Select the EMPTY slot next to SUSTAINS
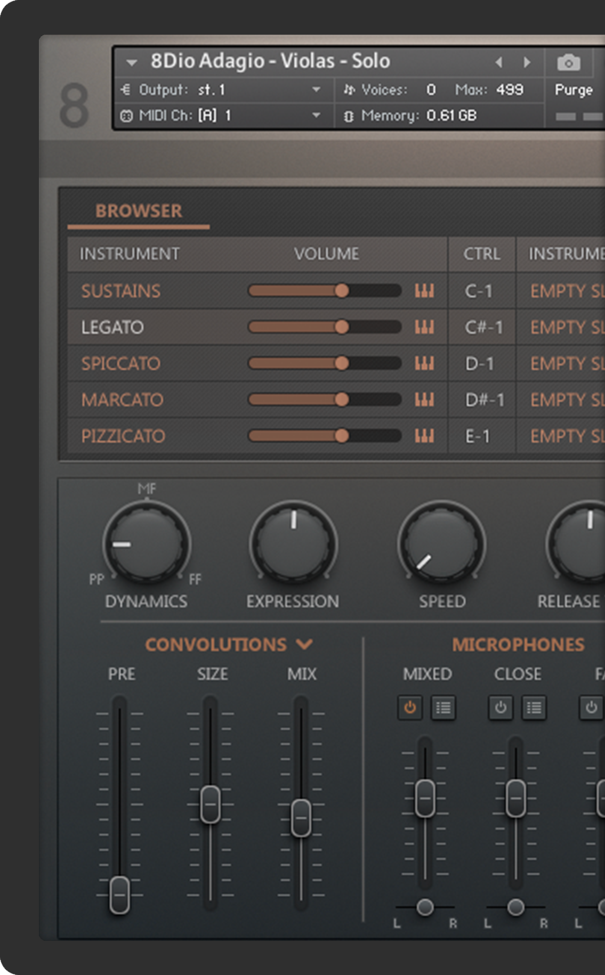Image resolution: width=605 pixels, height=975 pixels. tap(567, 291)
